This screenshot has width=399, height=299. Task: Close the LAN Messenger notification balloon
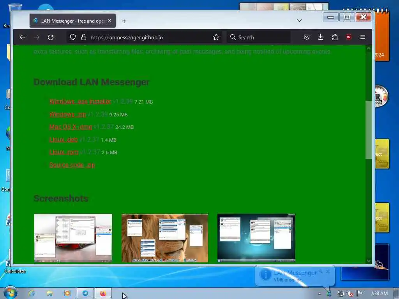[x=328, y=271]
